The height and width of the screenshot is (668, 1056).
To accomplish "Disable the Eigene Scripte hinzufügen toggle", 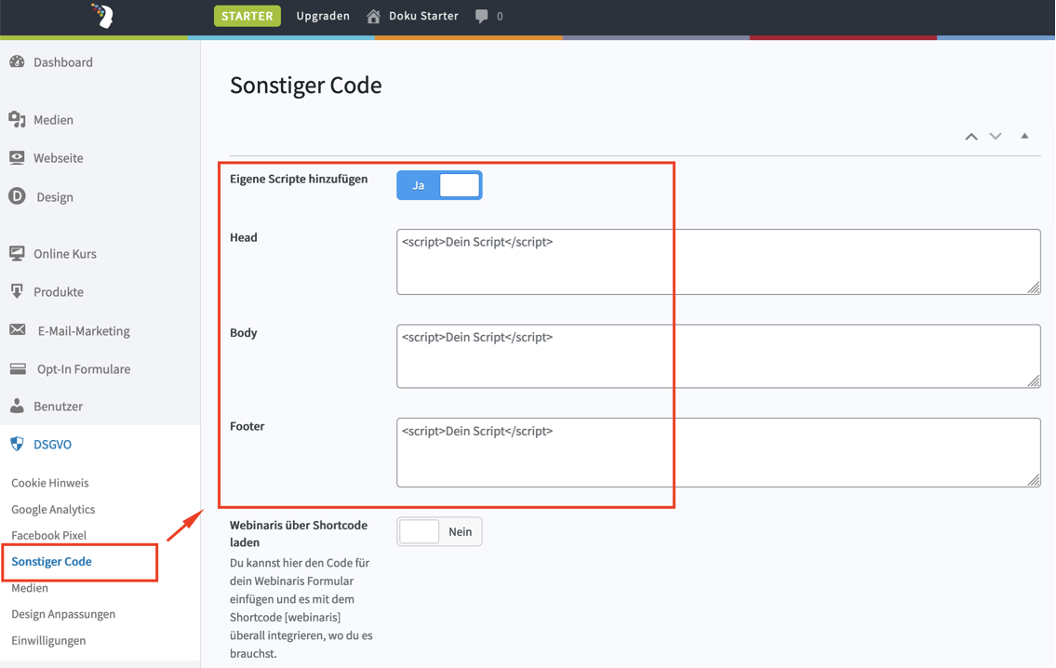I will tap(439, 185).
